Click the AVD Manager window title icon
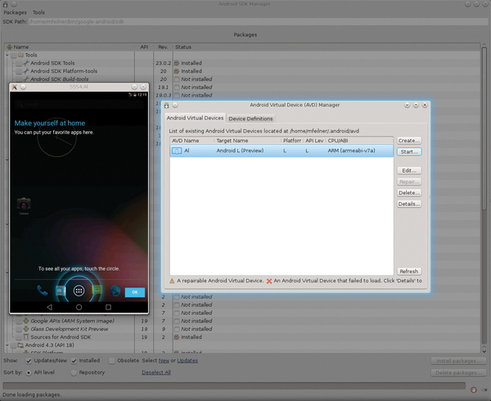The image size is (491, 401). pyautogui.click(x=166, y=106)
